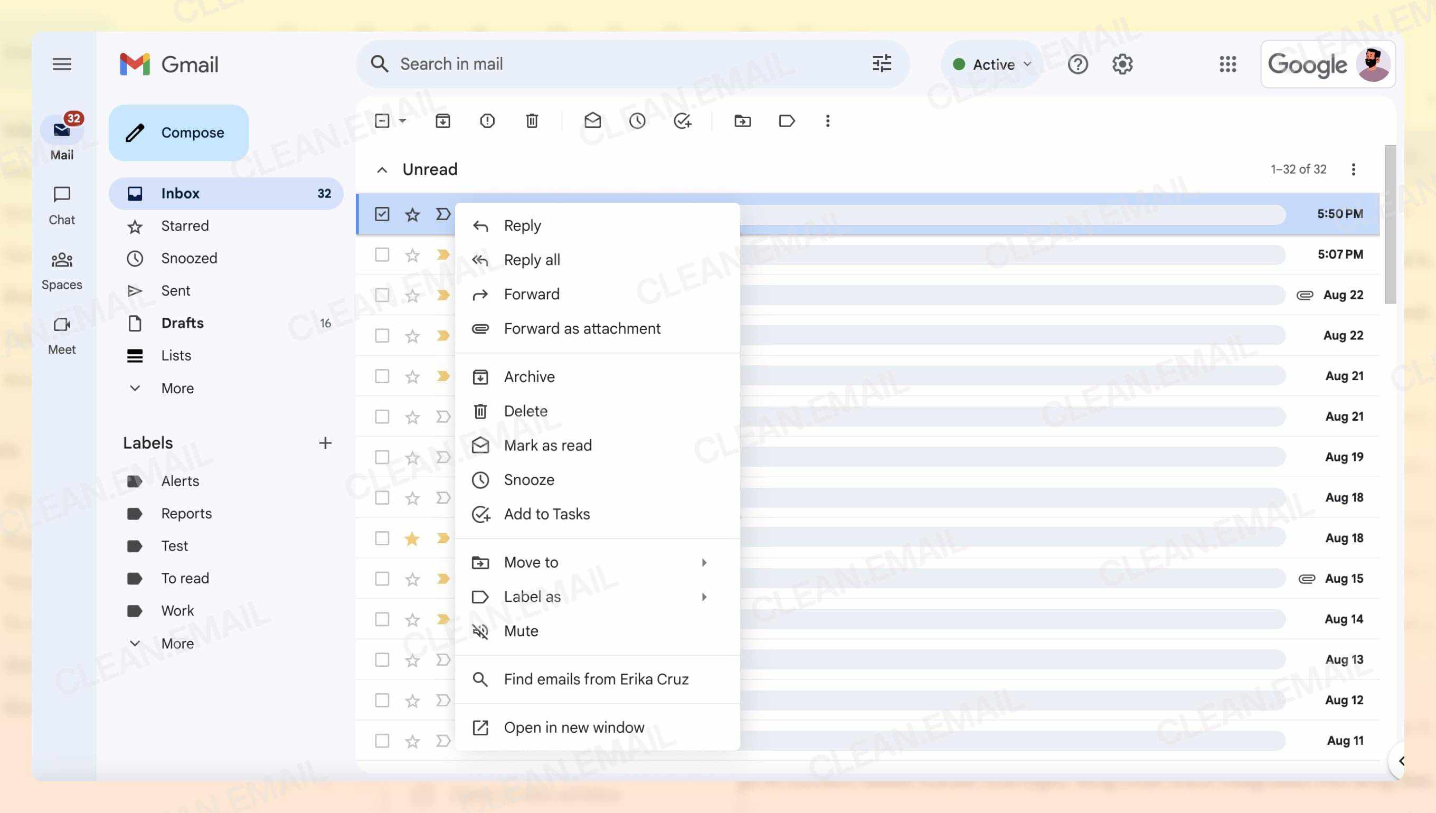1436x813 pixels.
Task: Archive selected mail using the toolbar archive icon
Action: (x=443, y=120)
